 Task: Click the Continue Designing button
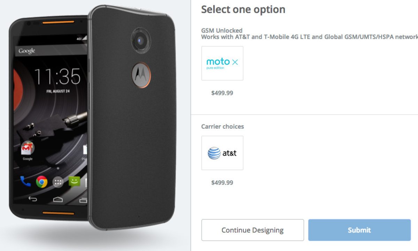pyautogui.click(x=253, y=230)
